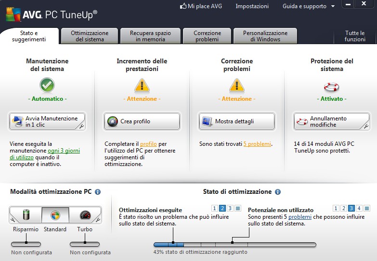Open wrench settings on Avvia Manutenzione button
The height and width of the screenshot is (261, 377).
(81, 126)
